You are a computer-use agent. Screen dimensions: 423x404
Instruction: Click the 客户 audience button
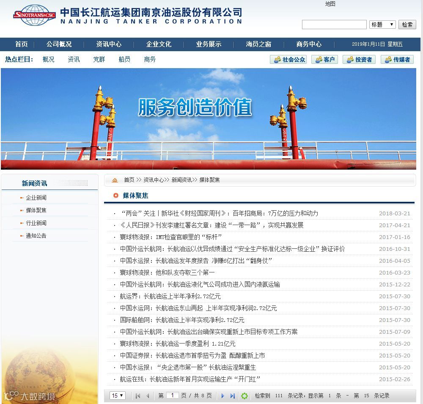pyautogui.click(x=324, y=59)
